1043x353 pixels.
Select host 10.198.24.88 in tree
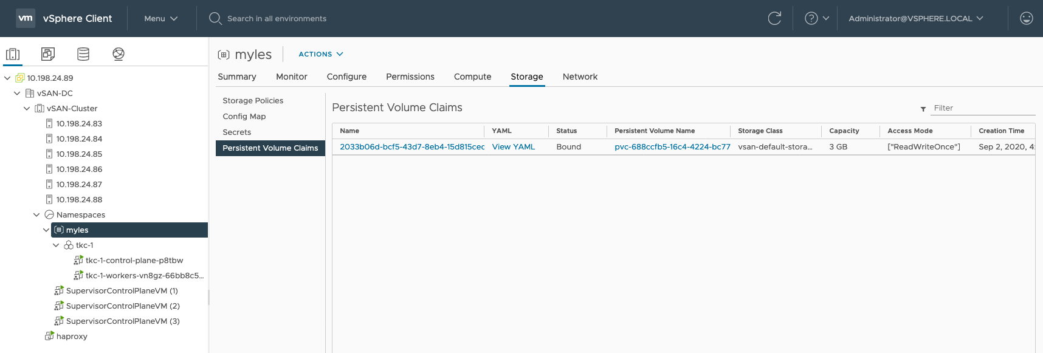click(79, 199)
